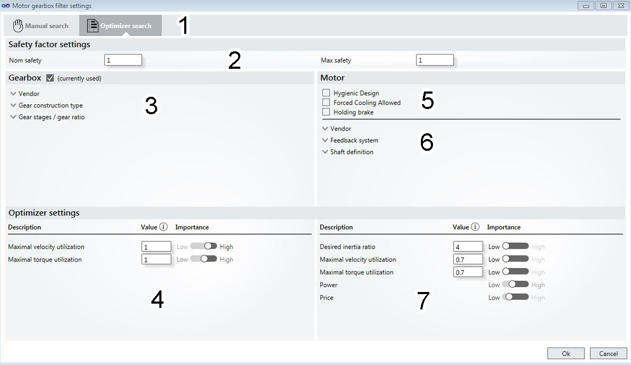631x365 pixels.
Task: Click the hand icon on Manual search
Action: click(x=17, y=26)
